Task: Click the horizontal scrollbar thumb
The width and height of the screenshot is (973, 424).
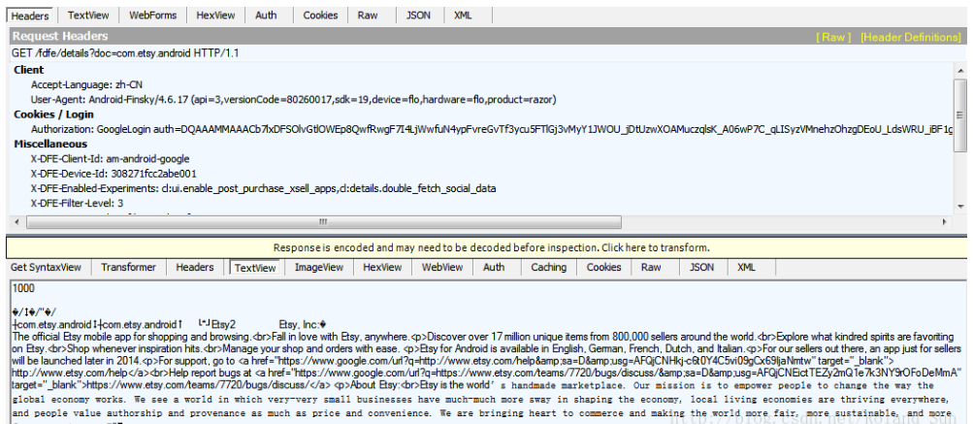Action: pos(323,221)
